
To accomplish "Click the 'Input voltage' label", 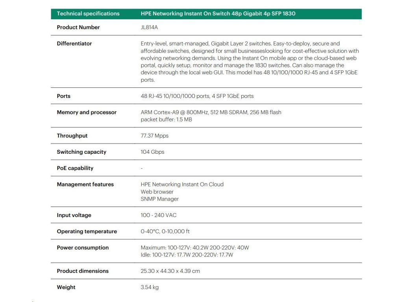I will 74,215.
